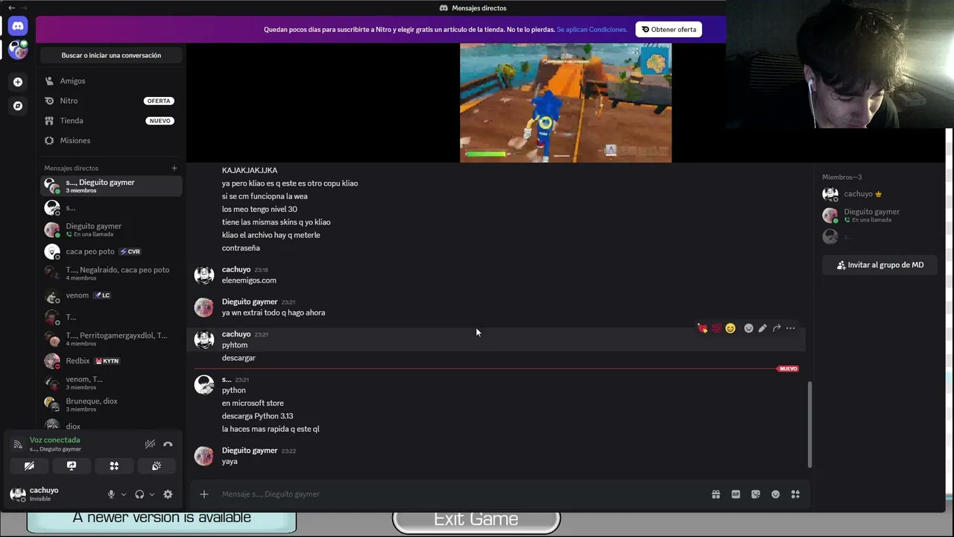
Task: Add a reaction to hovered message
Action: [x=749, y=328]
